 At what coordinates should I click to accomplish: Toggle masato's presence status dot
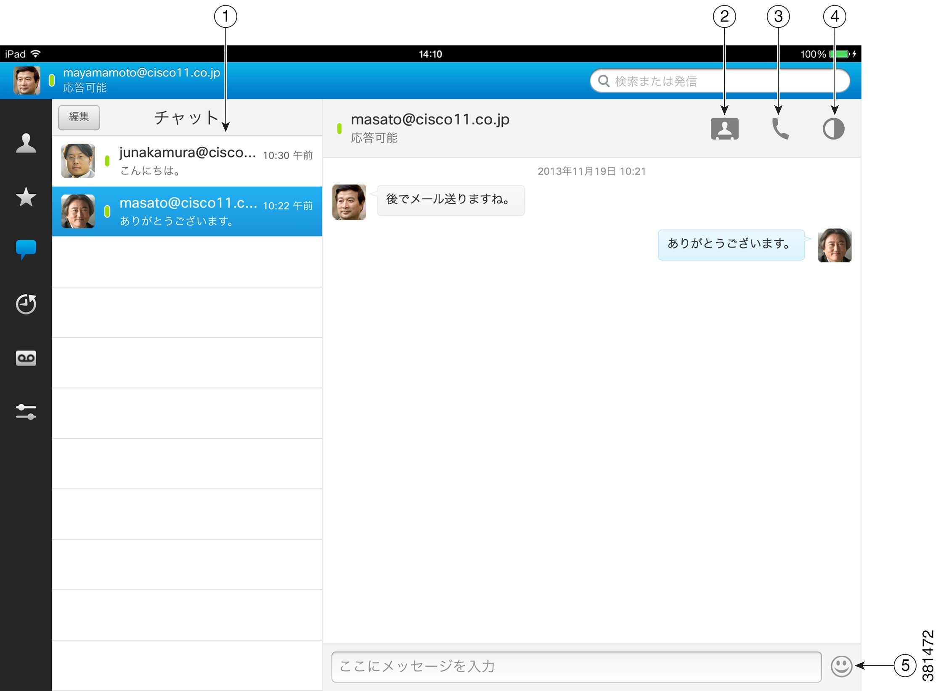(340, 128)
